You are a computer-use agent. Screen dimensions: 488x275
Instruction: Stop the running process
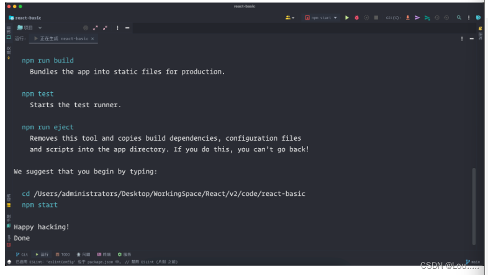coord(376,18)
